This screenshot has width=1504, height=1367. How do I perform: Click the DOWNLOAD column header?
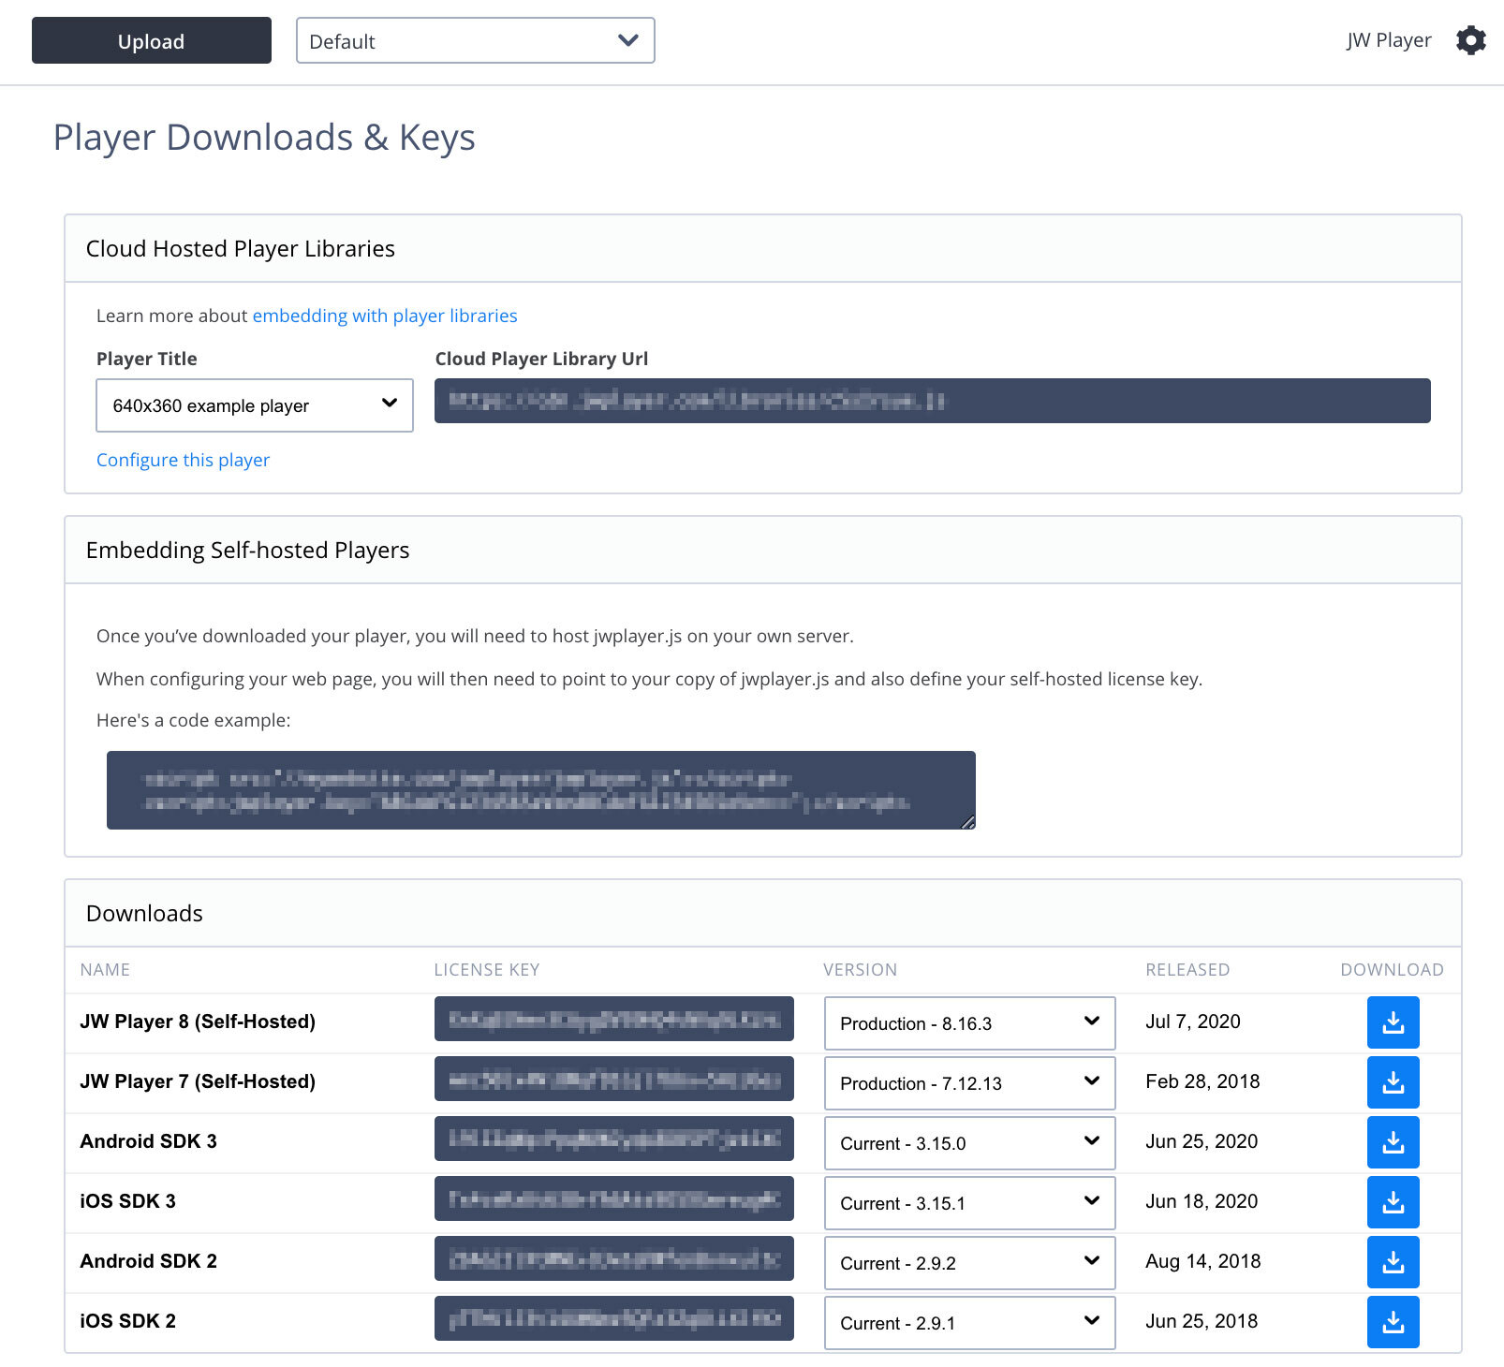(1392, 970)
